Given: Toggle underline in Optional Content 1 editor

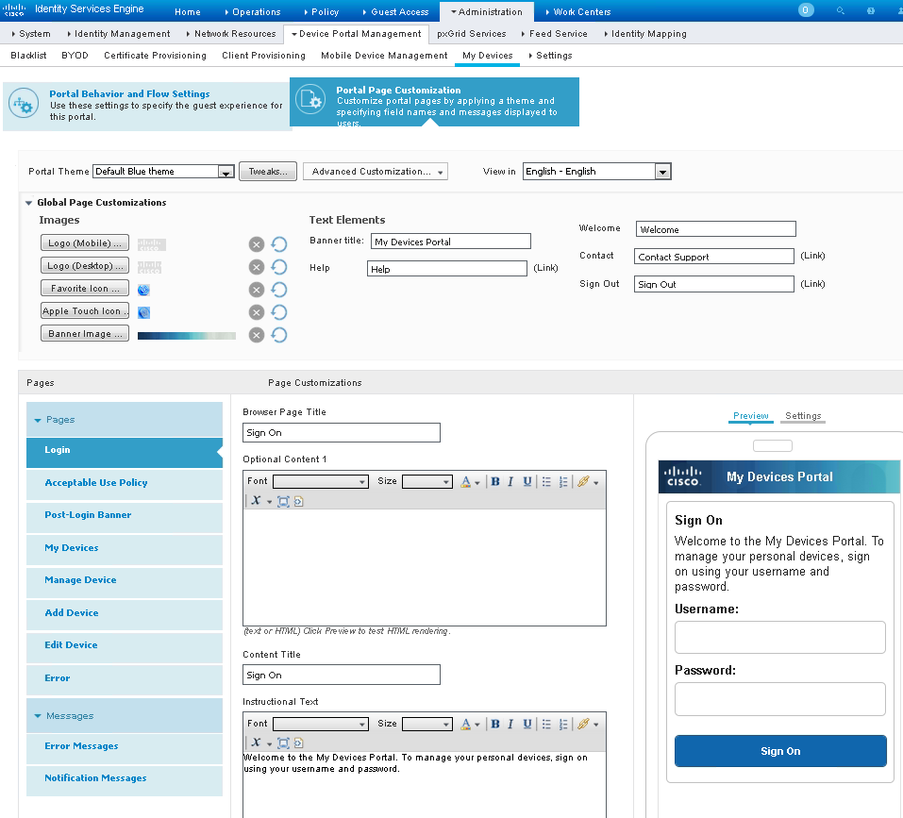Looking at the screenshot, I should [x=527, y=482].
